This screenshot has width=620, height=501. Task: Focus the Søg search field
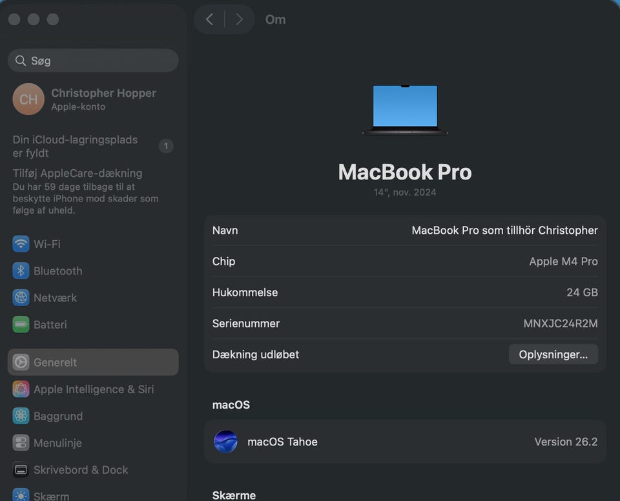[x=93, y=61]
